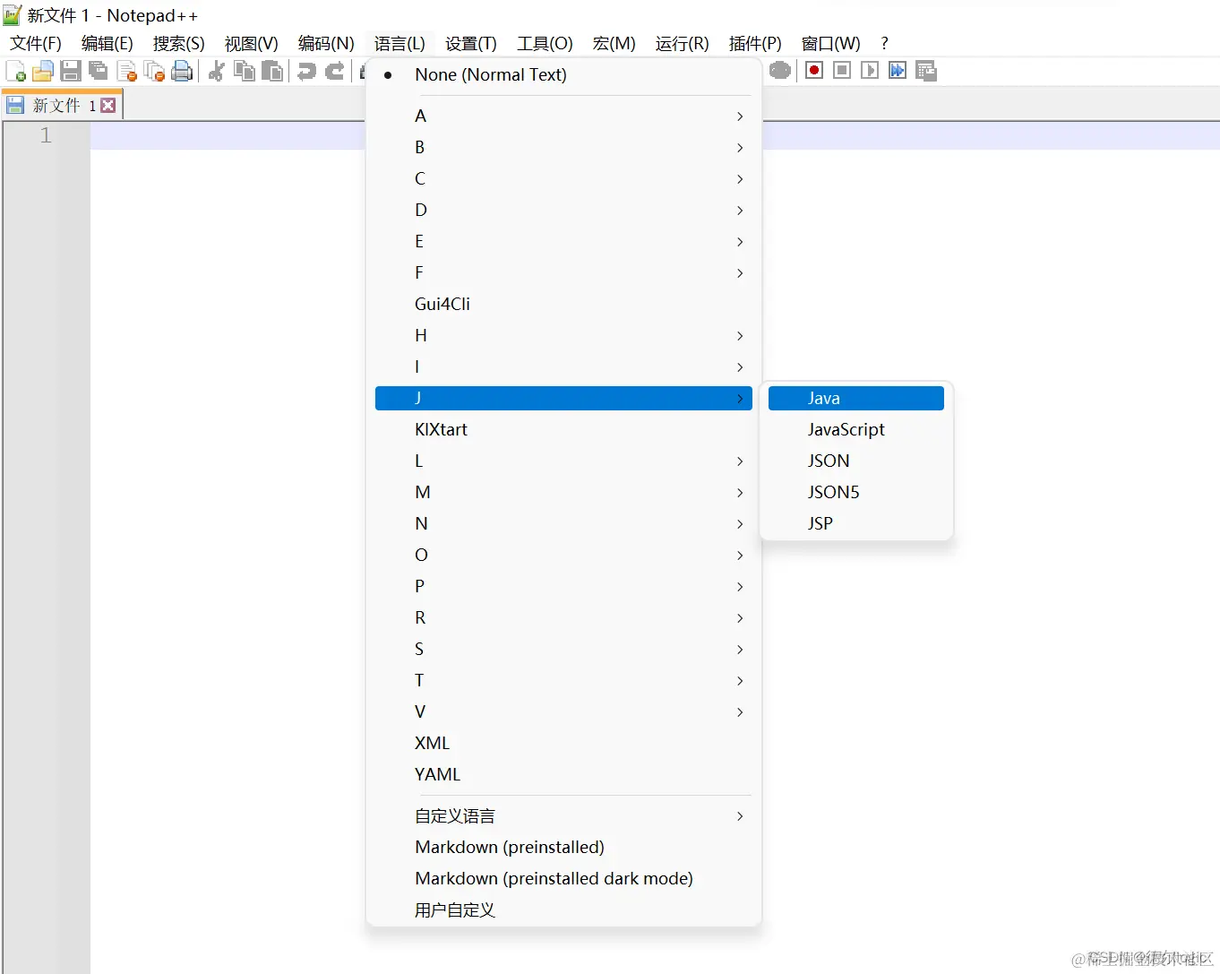Choose Gui4Cli language
This screenshot has height=974, width=1220.
point(563,305)
